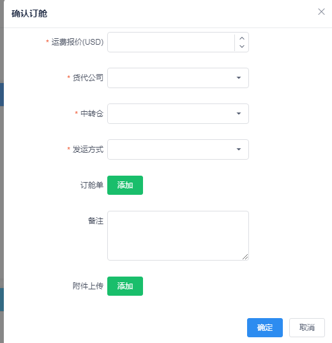Viewport: 332px width, 343px height.
Task: Close the 确认订舱 dialog with the X
Action: tap(321, 11)
